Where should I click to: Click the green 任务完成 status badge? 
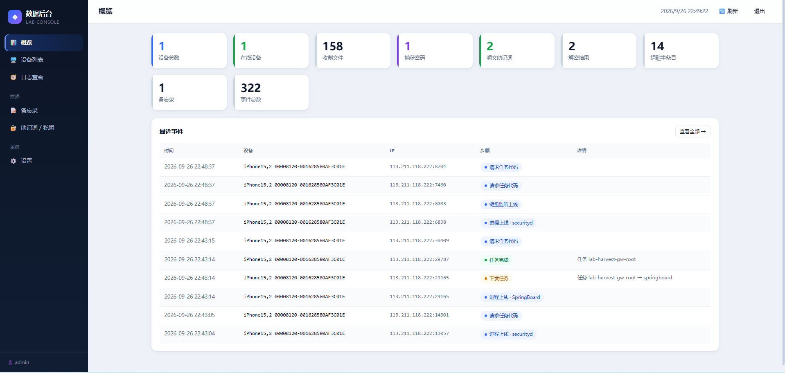click(x=496, y=260)
